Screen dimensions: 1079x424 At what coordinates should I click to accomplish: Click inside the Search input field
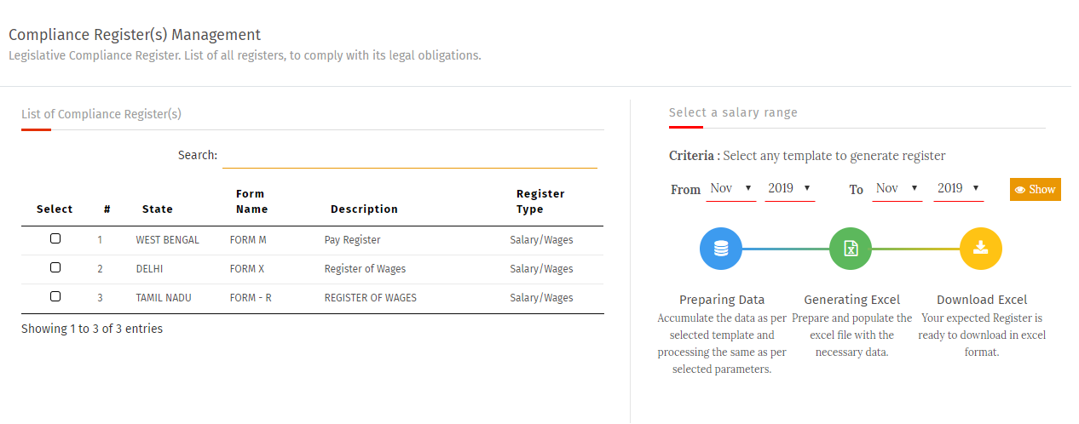click(409, 156)
